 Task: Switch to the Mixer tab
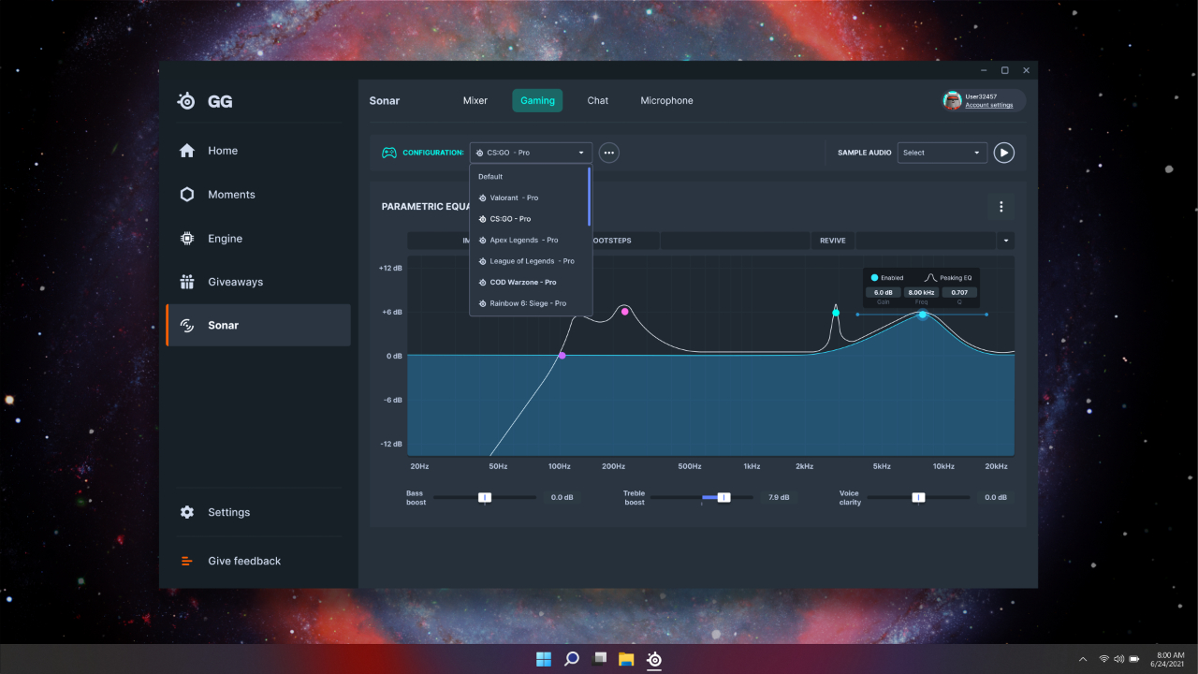(475, 101)
